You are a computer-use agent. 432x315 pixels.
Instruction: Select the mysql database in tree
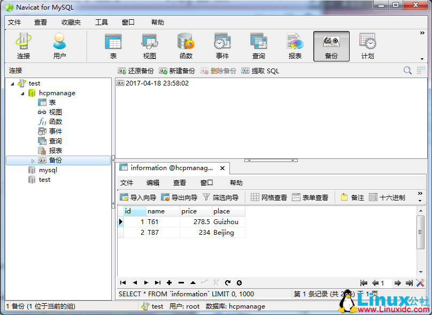pos(43,170)
